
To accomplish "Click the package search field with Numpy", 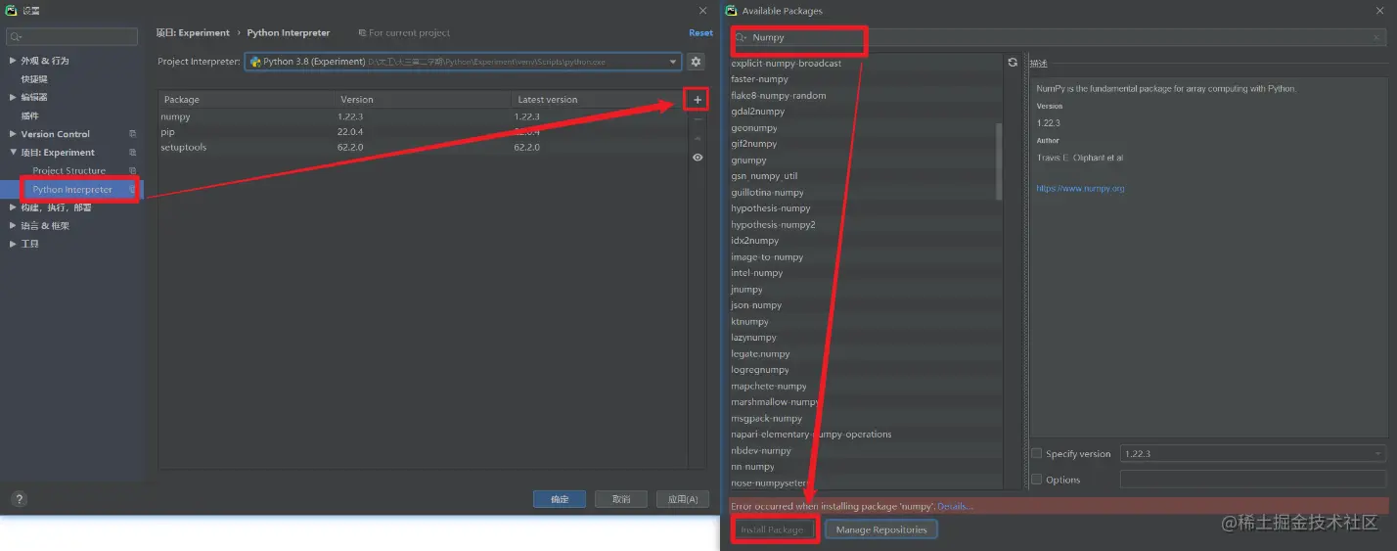I will click(1059, 38).
